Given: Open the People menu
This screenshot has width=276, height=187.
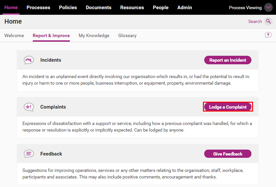Looking at the screenshot, I should point(161,7).
